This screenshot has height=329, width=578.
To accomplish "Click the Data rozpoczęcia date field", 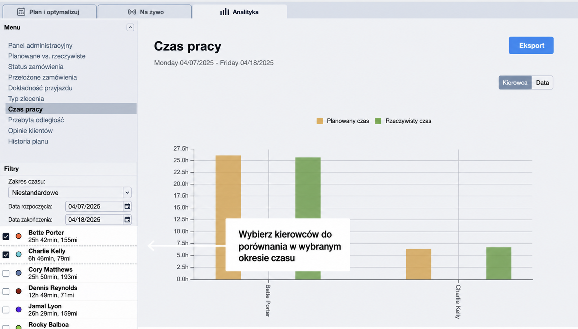I will [x=95, y=206].
